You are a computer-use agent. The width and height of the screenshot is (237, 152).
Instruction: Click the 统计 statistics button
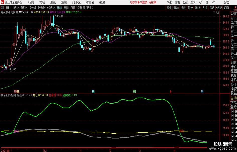click(x=190, y=8)
